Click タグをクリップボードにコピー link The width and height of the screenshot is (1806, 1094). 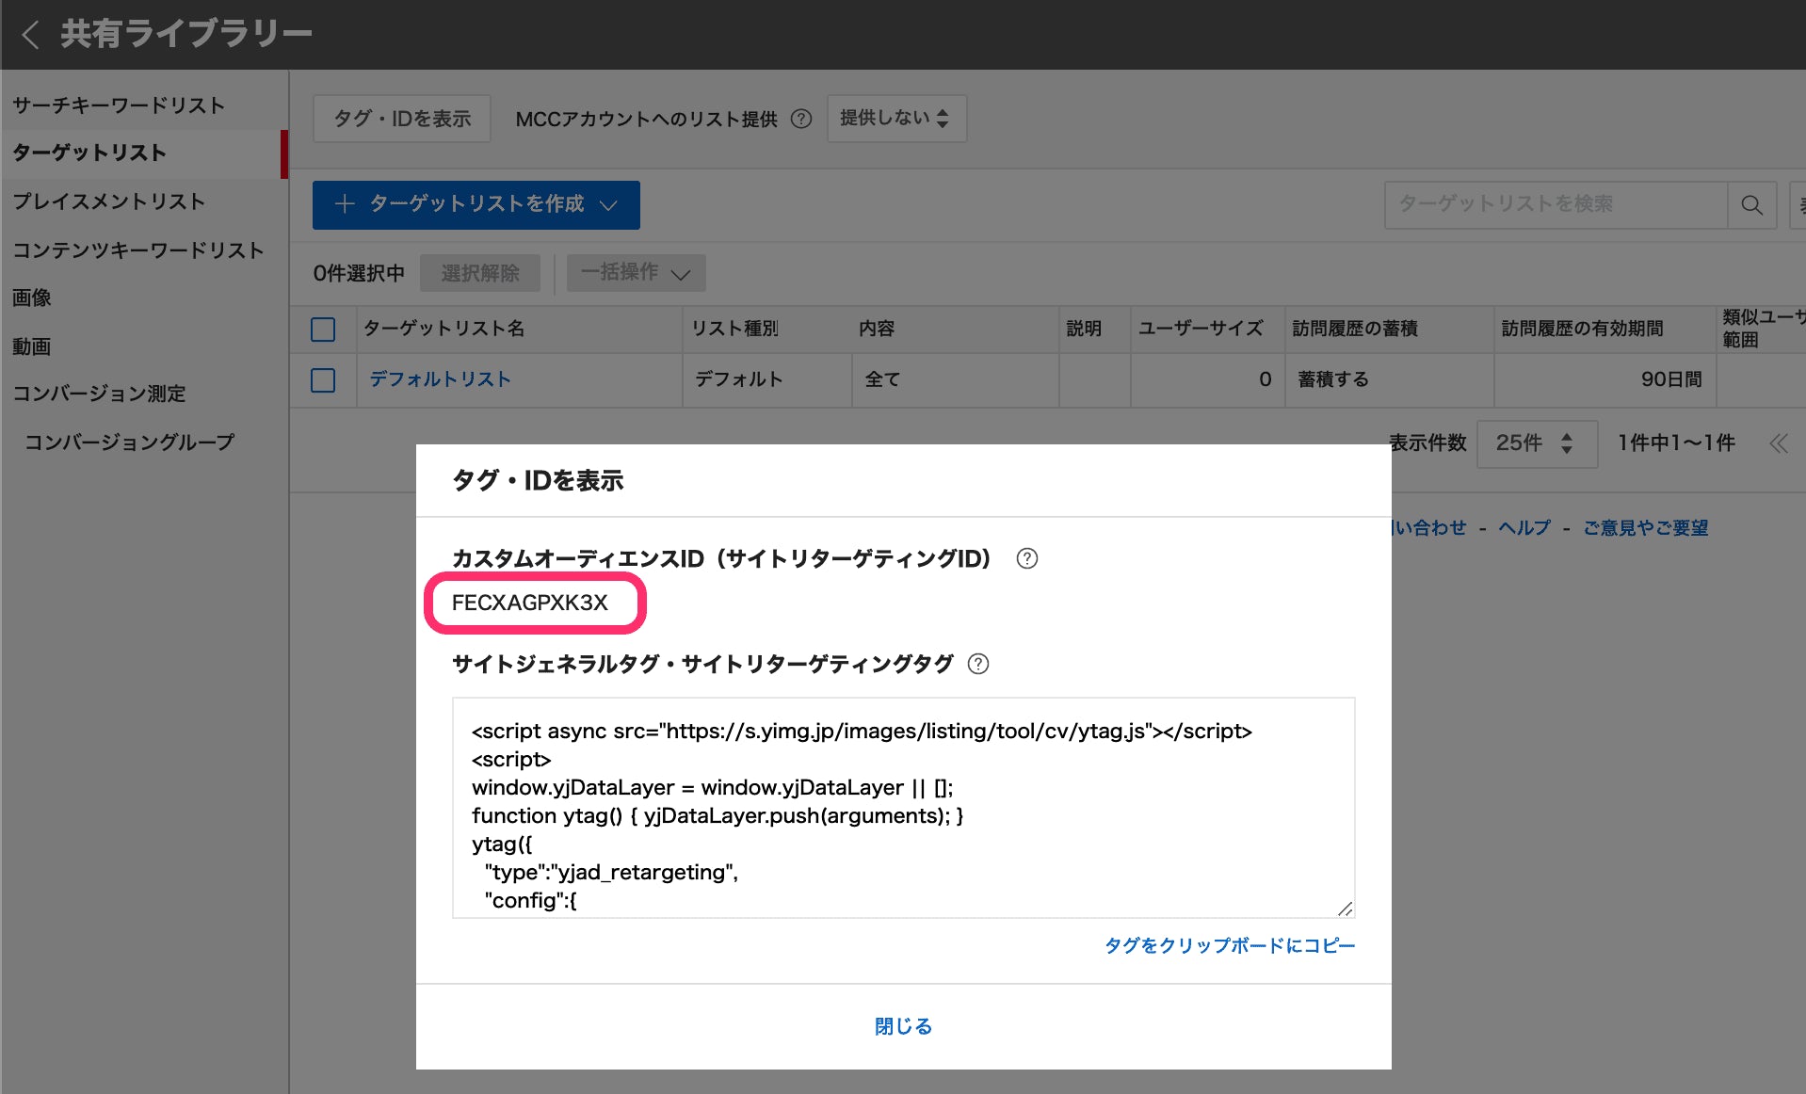[x=1230, y=945]
